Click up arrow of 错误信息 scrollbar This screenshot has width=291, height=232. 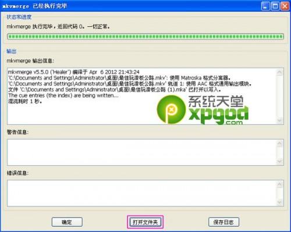click(279, 184)
